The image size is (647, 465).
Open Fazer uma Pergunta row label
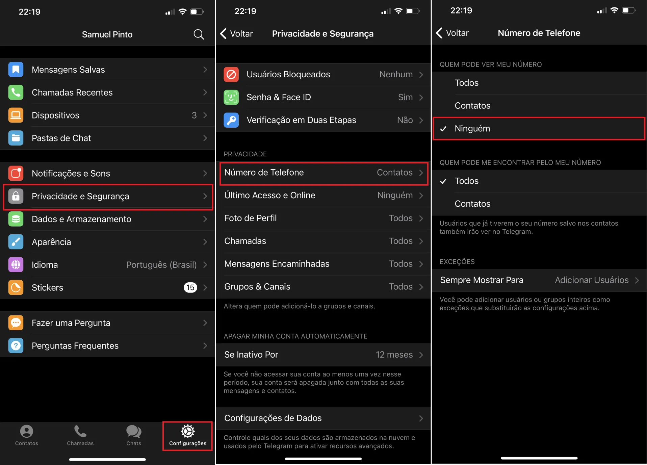(71, 323)
